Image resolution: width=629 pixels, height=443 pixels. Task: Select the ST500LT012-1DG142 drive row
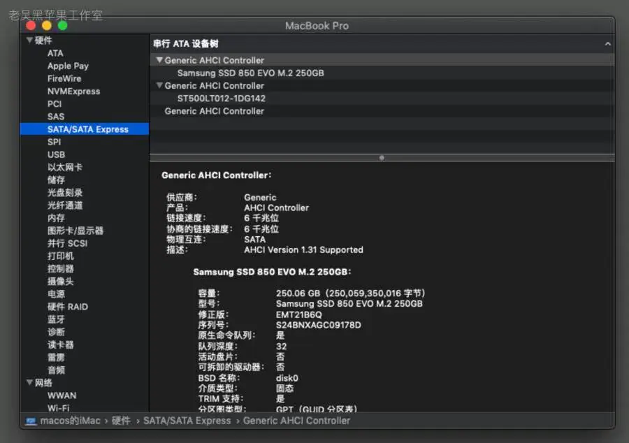pos(382,99)
